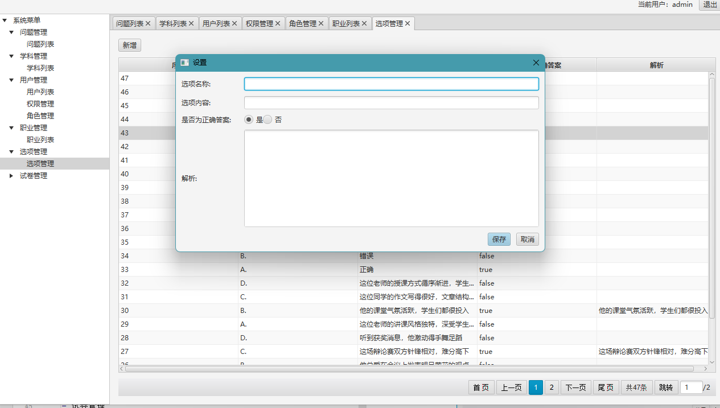Go to the 下一页 page button
This screenshot has height=408, width=720.
tap(575, 388)
